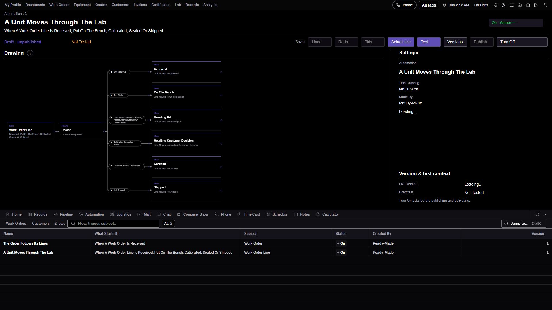552x310 pixels.
Task: Open The Order Follows Its Lines row
Action: click(x=276, y=243)
